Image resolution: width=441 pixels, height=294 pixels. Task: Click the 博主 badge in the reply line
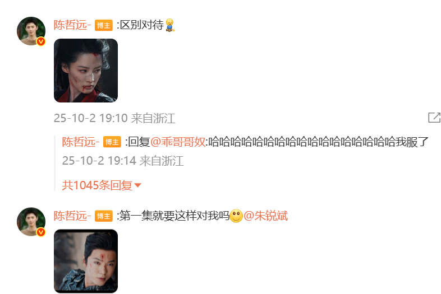click(112, 142)
